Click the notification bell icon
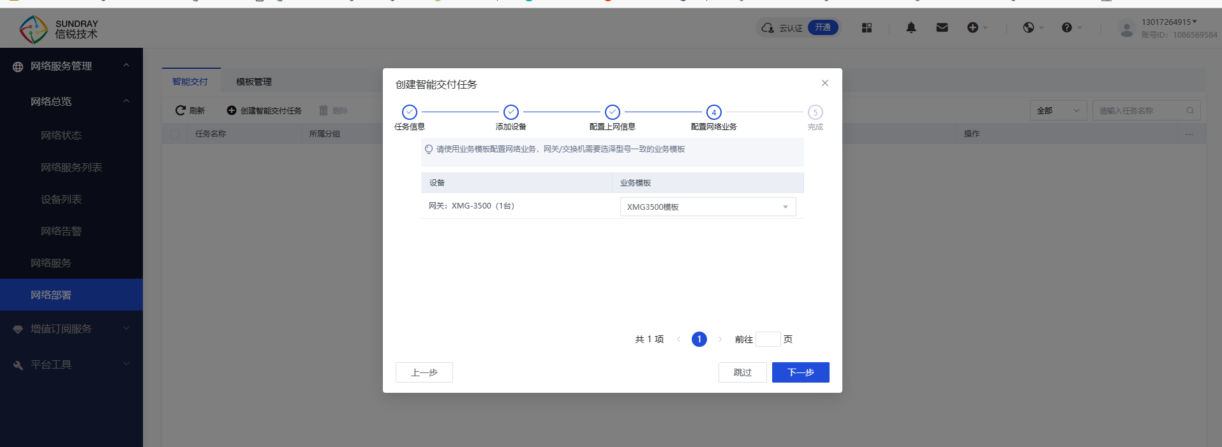1222x447 pixels. coord(911,27)
